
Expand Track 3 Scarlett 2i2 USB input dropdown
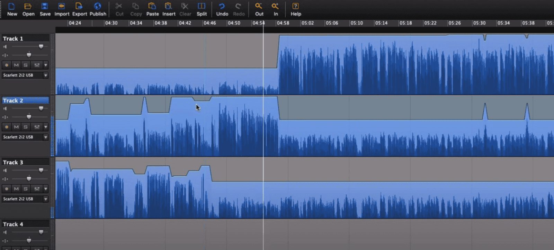(45, 199)
